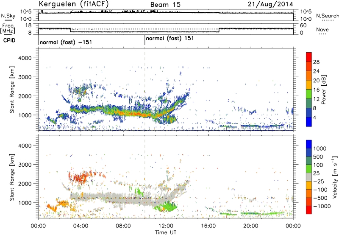Screen dimensions: 339x235
Task: Pick the light green 12-16 dB power swatch
Action: click(309, 94)
